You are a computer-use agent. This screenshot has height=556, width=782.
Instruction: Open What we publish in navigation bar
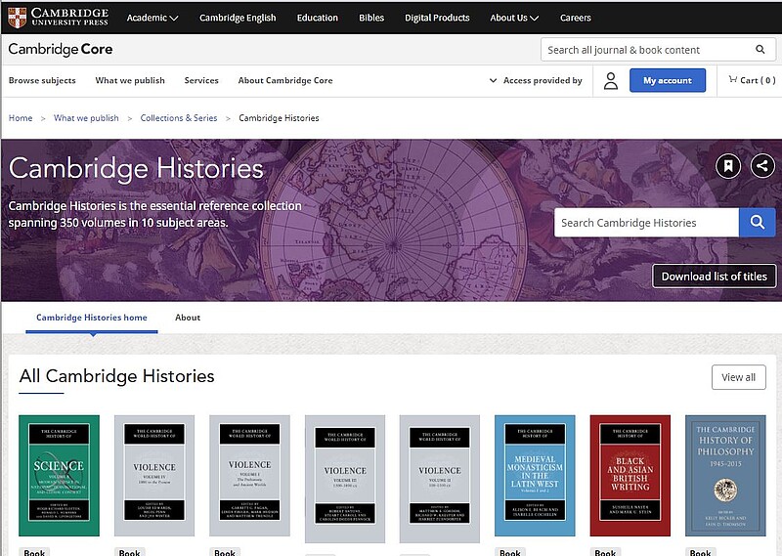pyautogui.click(x=130, y=80)
